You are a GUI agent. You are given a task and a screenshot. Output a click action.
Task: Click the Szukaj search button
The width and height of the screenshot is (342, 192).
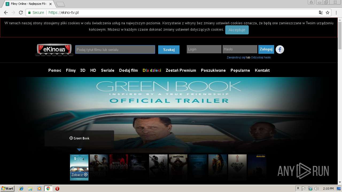[x=169, y=50]
